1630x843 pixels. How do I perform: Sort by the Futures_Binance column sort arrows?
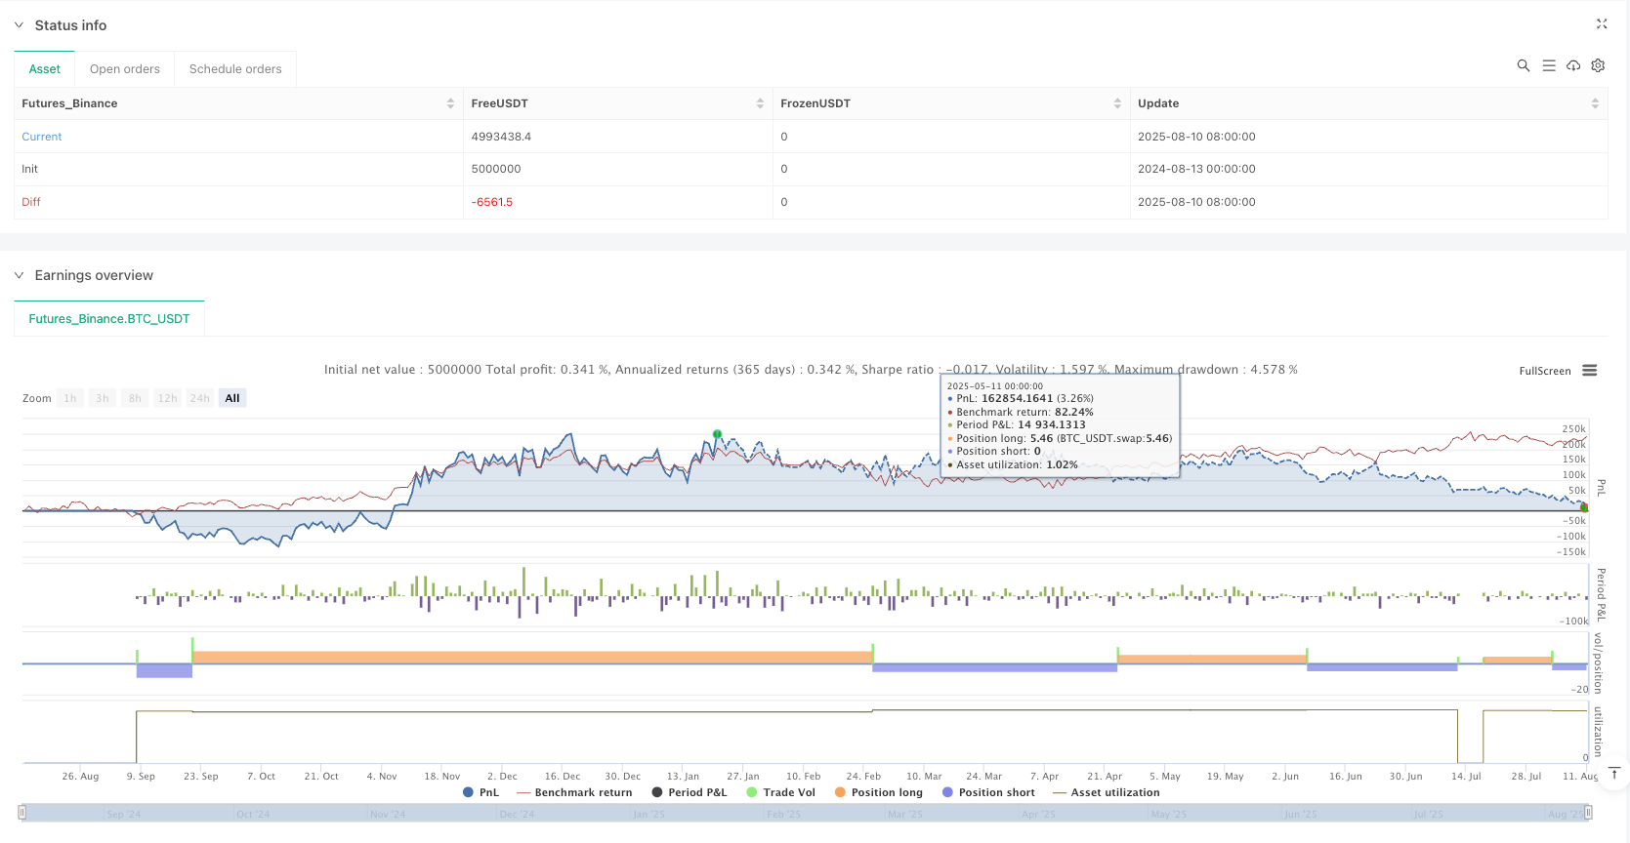pyautogui.click(x=450, y=103)
